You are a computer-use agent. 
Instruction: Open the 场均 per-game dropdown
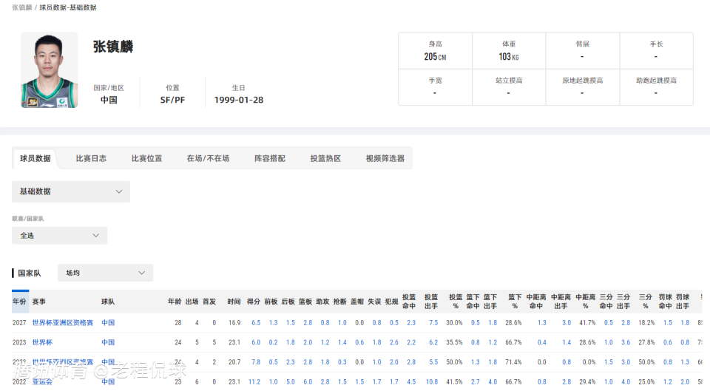tap(105, 273)
